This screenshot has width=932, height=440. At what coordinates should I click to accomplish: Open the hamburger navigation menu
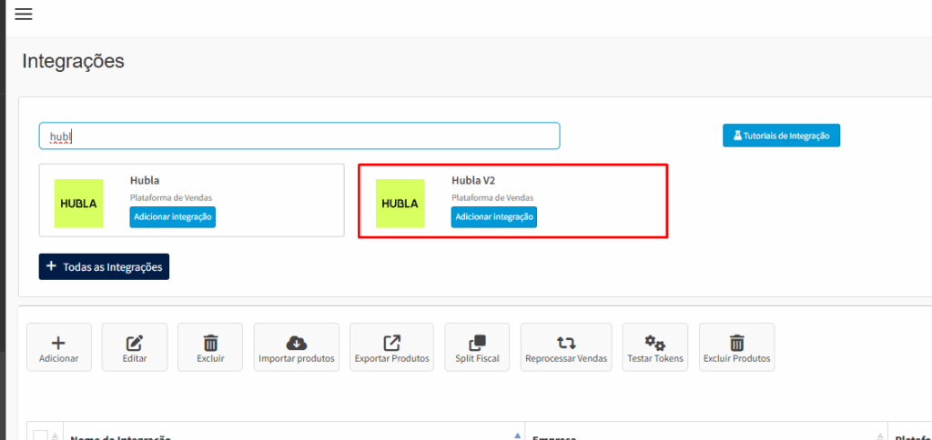point(24,14)
